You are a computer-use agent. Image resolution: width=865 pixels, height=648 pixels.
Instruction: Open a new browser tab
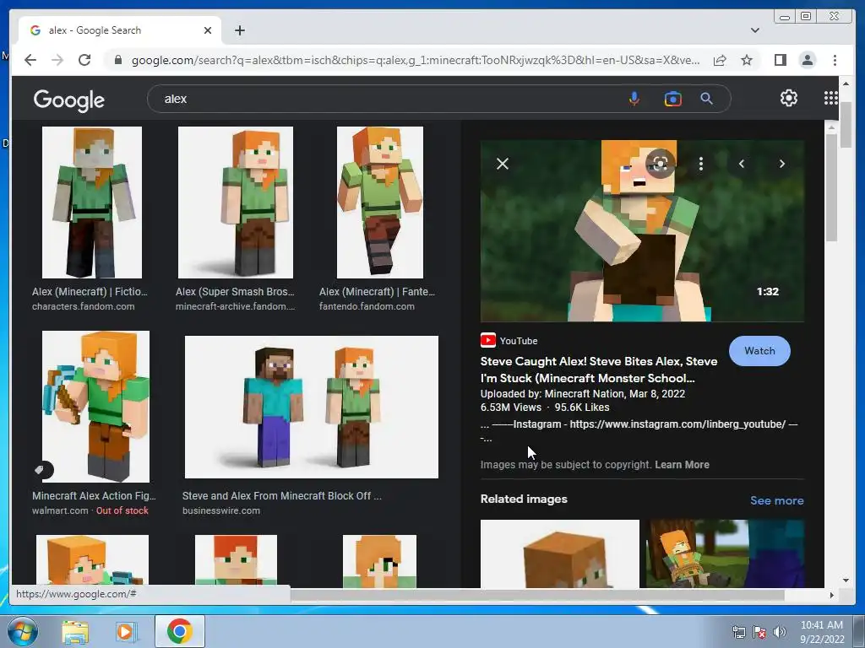point(239,30)
